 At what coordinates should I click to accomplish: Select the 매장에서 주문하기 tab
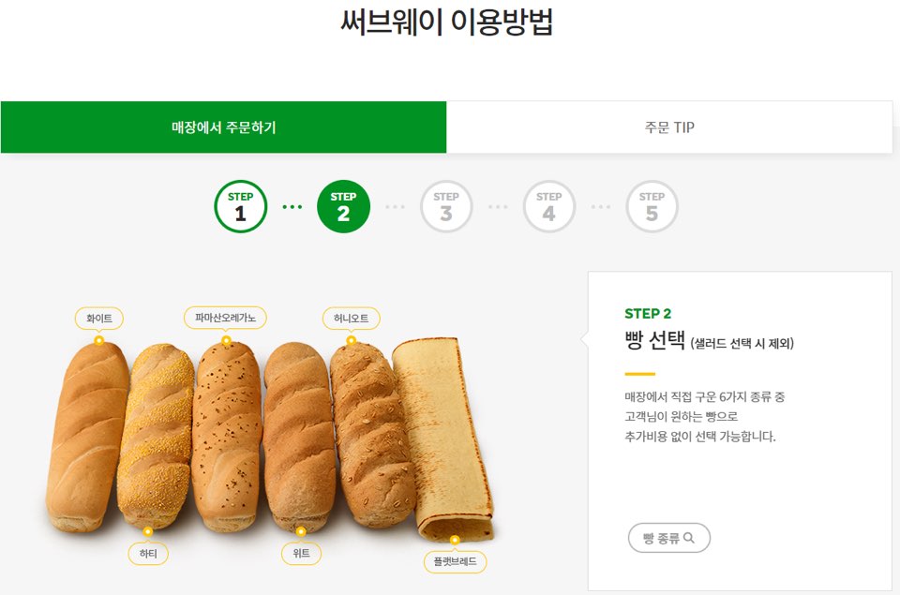point(223,126)
